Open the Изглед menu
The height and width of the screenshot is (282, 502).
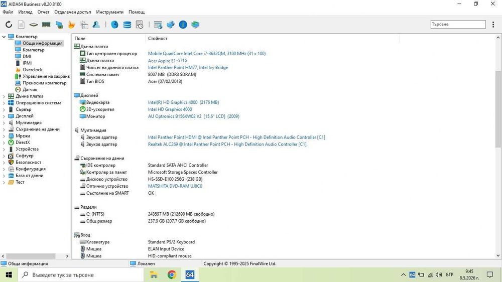25,12
